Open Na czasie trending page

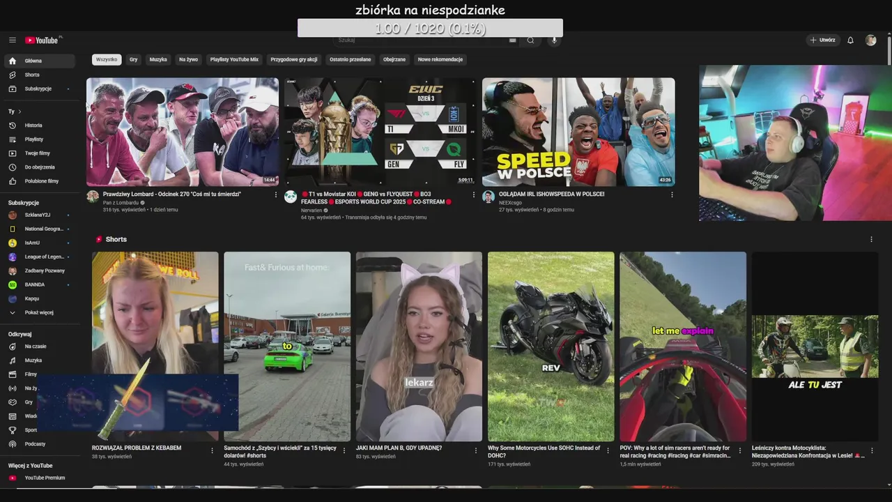[x=40, y=347]
